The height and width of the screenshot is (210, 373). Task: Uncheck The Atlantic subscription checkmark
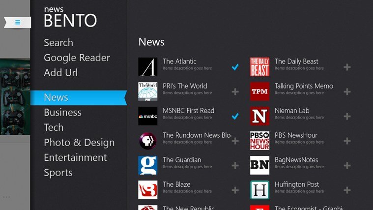click(x=235, y=67)
